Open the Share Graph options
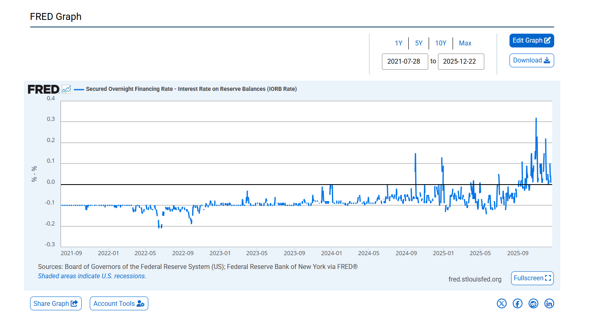 point(56,303)
